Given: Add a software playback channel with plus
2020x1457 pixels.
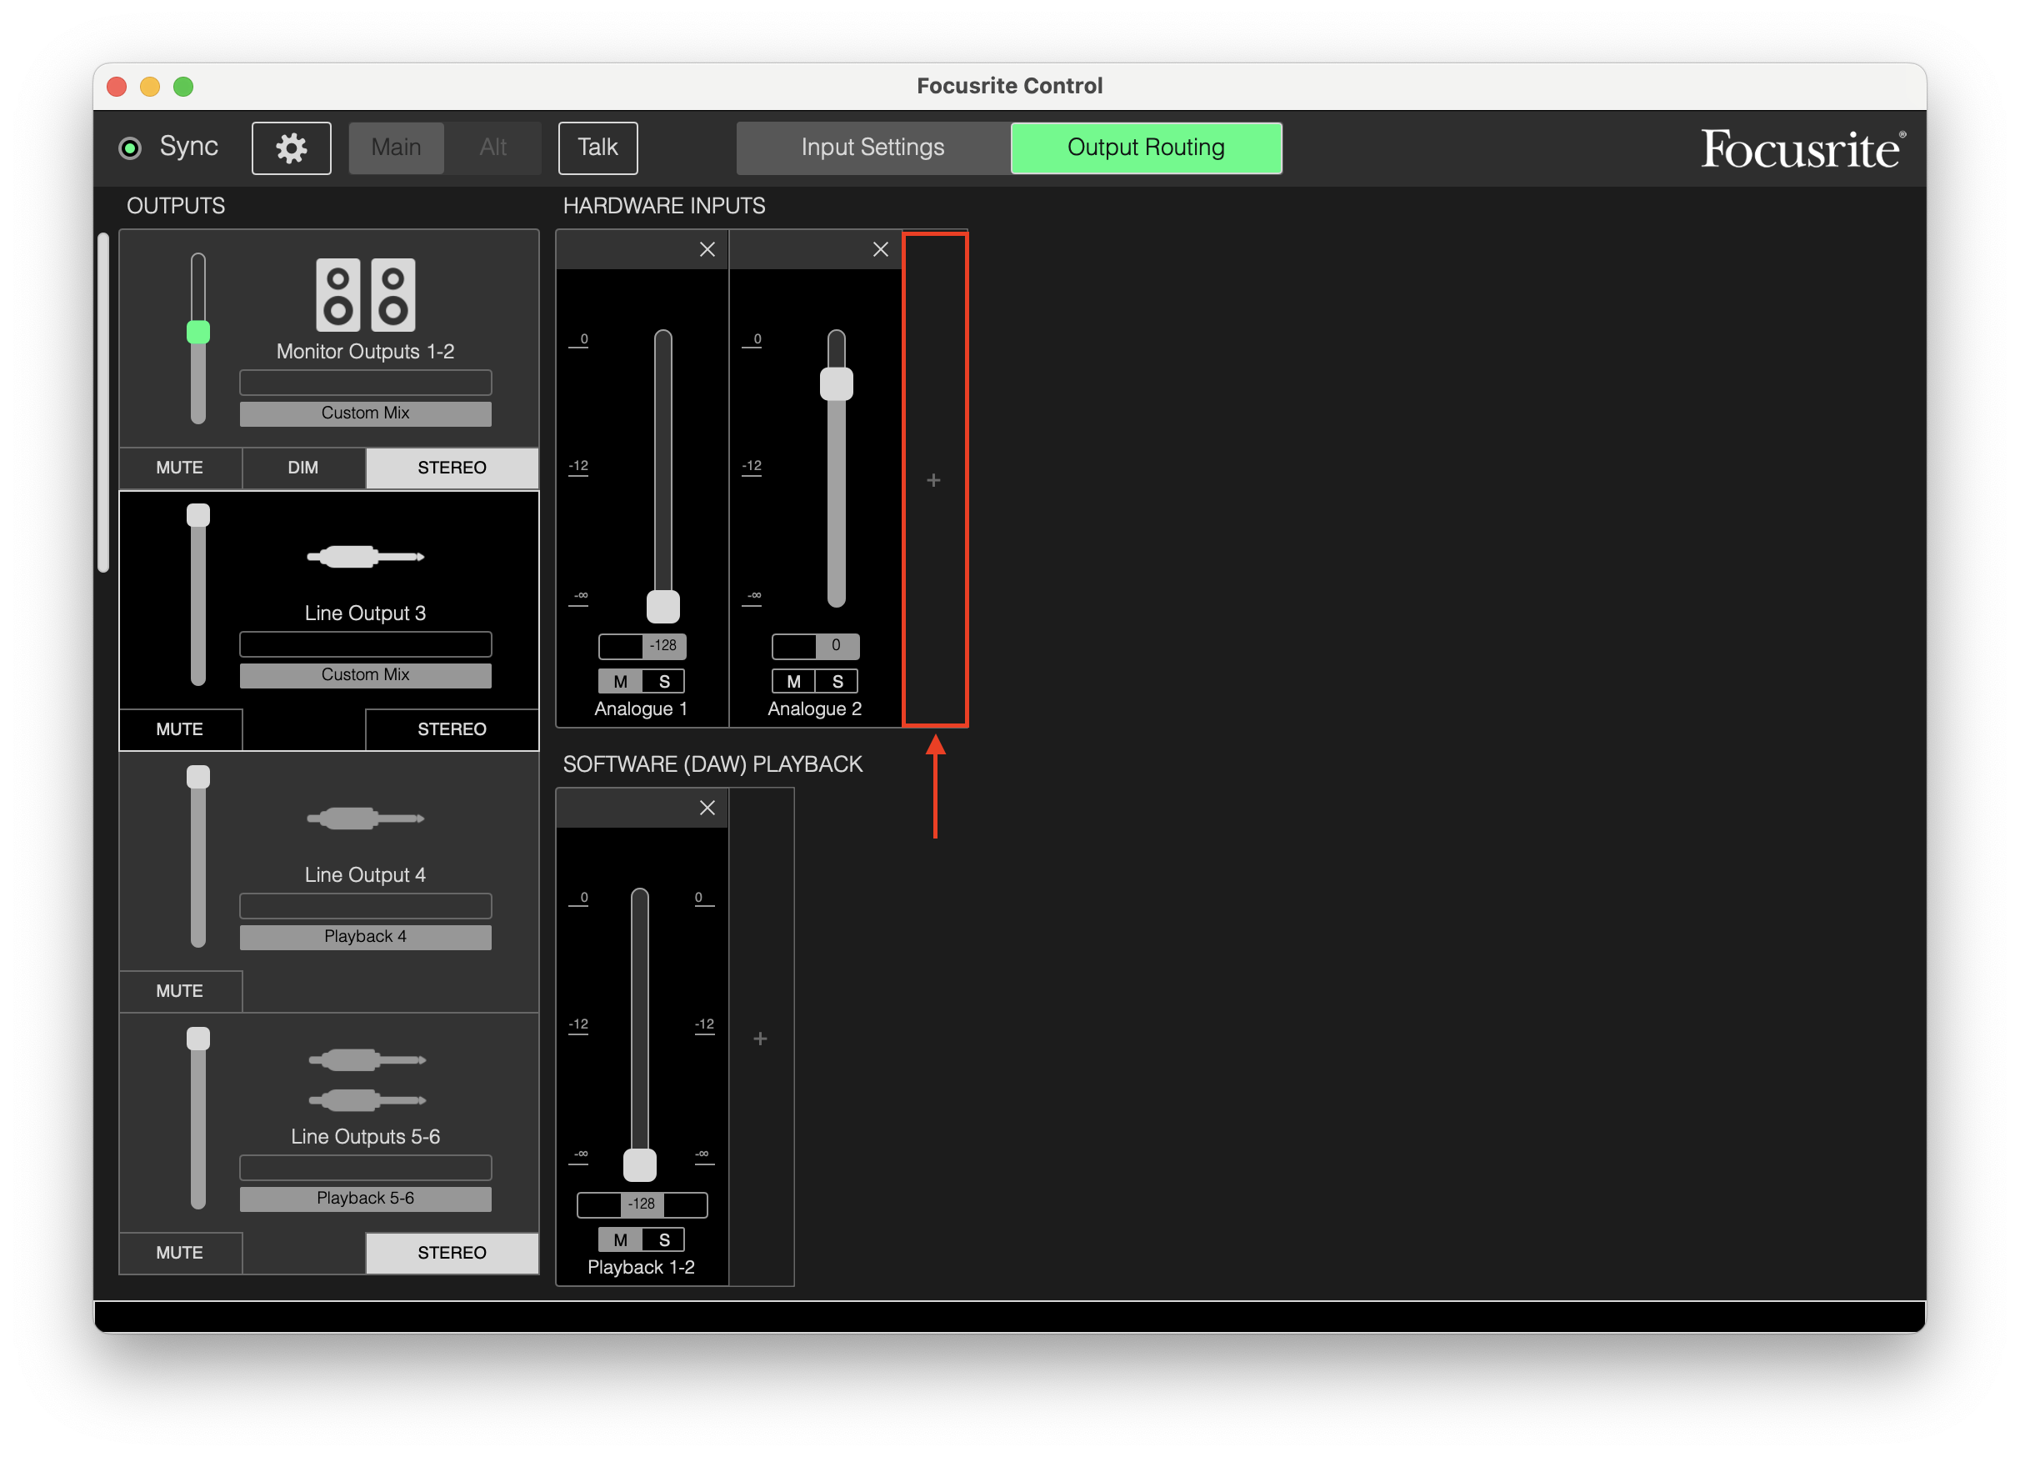Looking at the screenshot, I should click(x=760, y=1039).
